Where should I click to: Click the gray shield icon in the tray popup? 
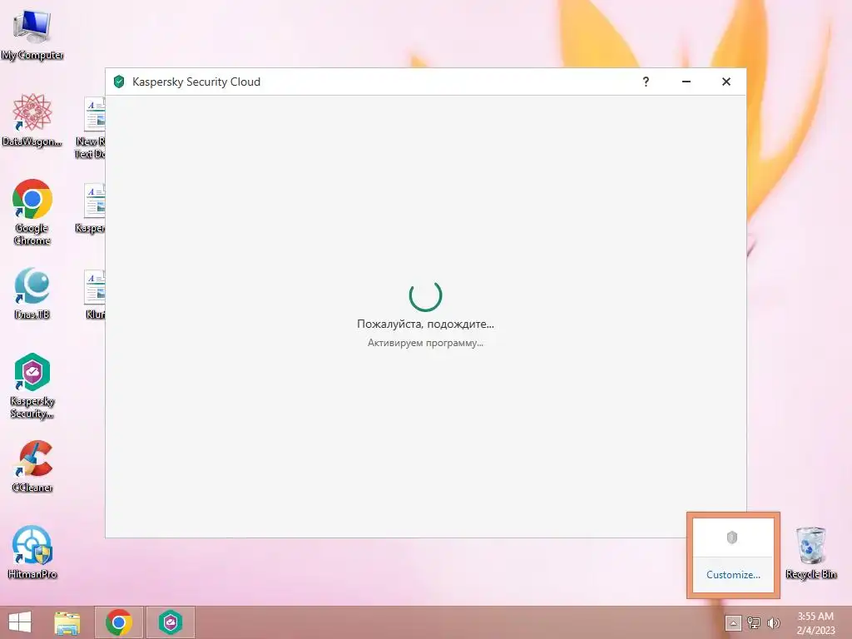point(732,537)
